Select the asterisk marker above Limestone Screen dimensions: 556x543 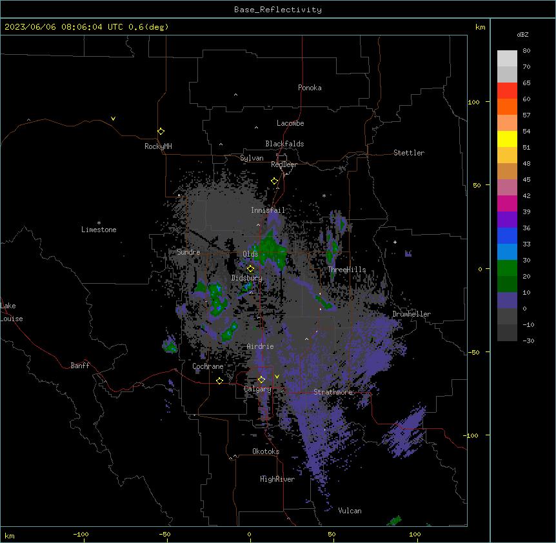coord(99,222)
